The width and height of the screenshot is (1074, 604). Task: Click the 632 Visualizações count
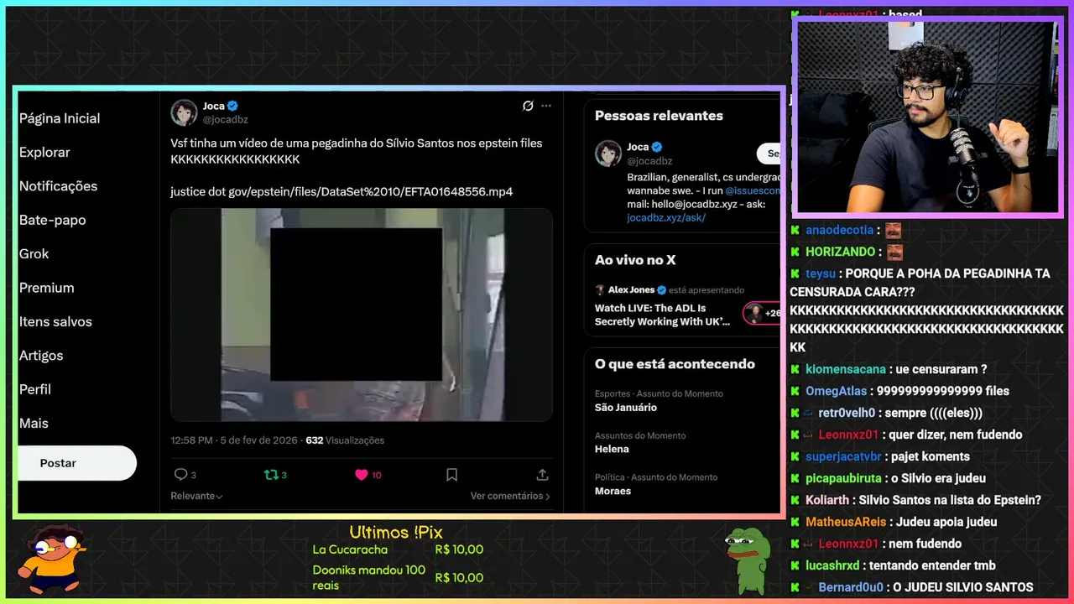(345, 440)
